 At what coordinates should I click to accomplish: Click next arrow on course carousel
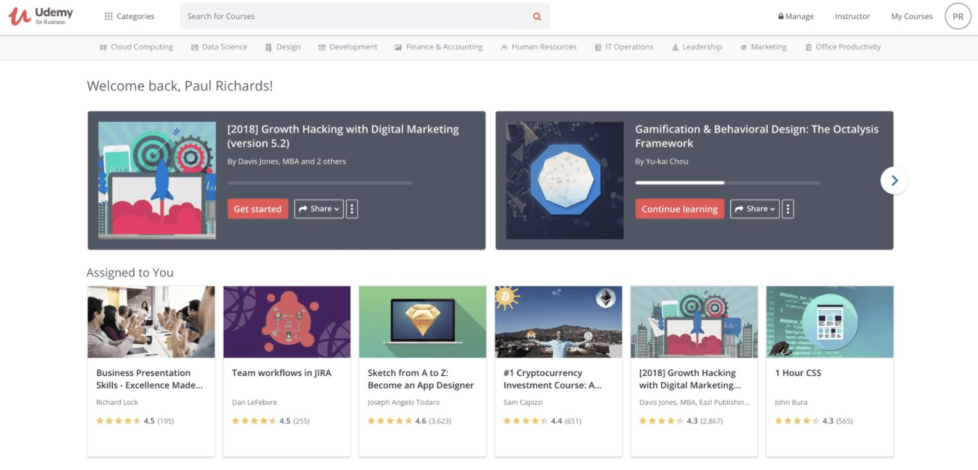(894, 181)
